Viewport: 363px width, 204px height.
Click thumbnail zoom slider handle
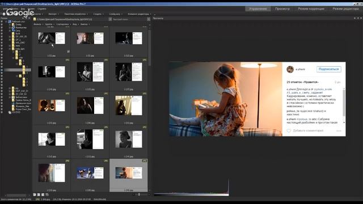pyautogui.click(x=139, y=194)
